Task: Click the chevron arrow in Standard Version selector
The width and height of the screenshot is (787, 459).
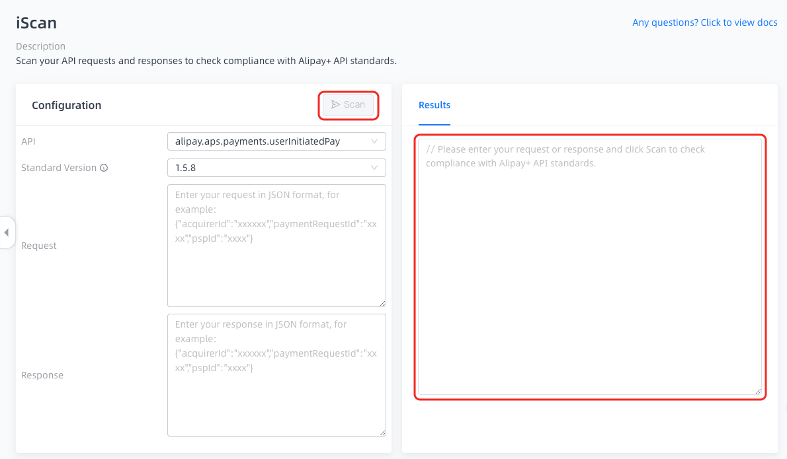Action: [x=374, y=168]
